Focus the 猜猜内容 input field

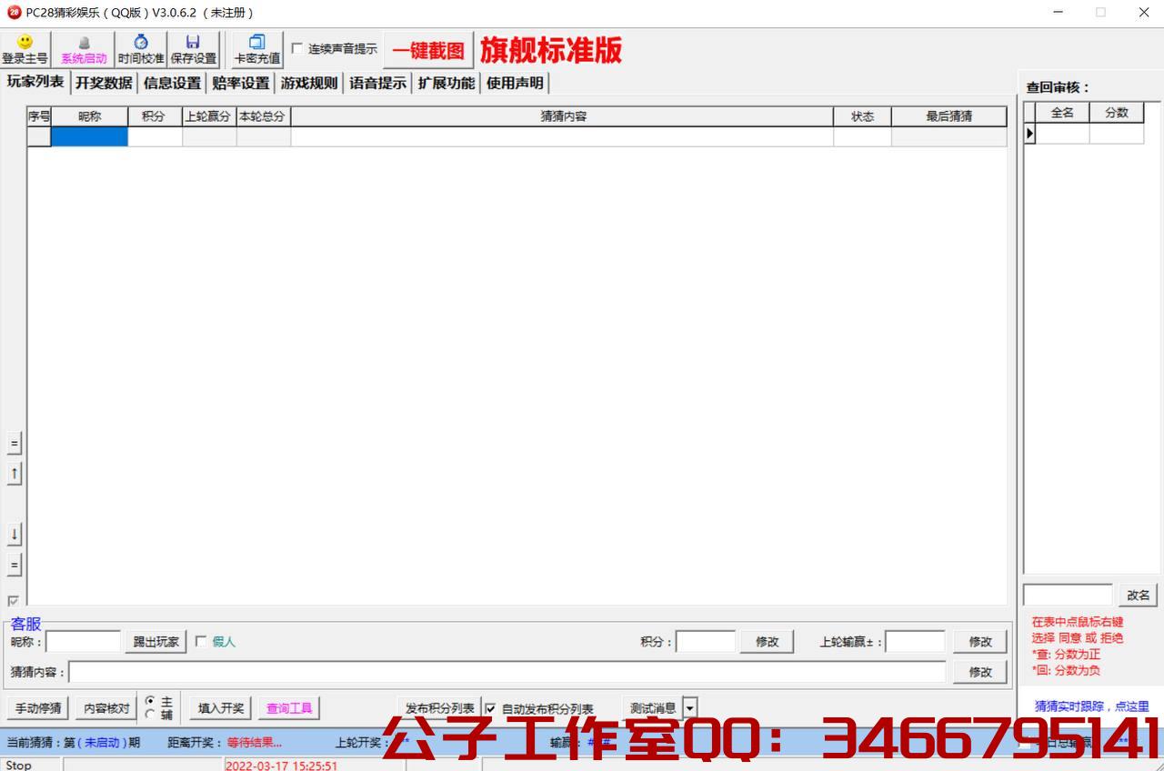[x=507, y=672]
